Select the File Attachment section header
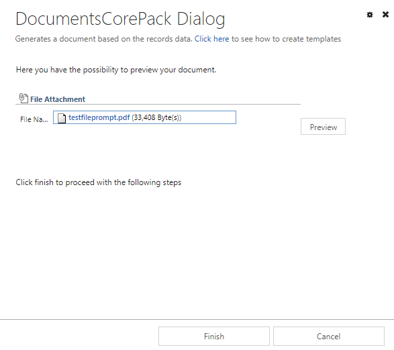The height and width of the screenshot is (350, 394). 58,99
